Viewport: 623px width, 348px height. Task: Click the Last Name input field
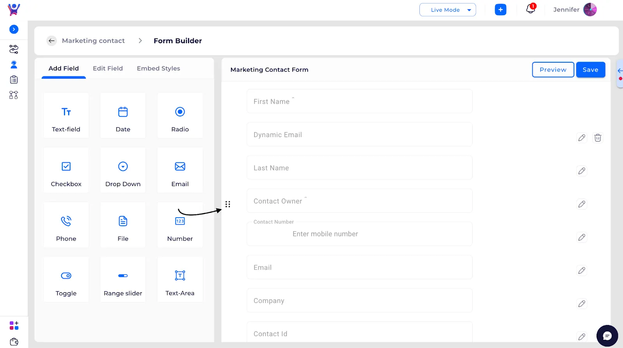click(x=359, y=168)
